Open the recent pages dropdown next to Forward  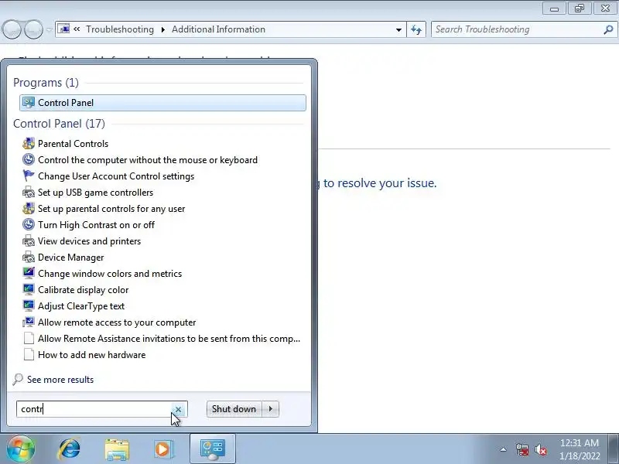click(x=49, y=29)
